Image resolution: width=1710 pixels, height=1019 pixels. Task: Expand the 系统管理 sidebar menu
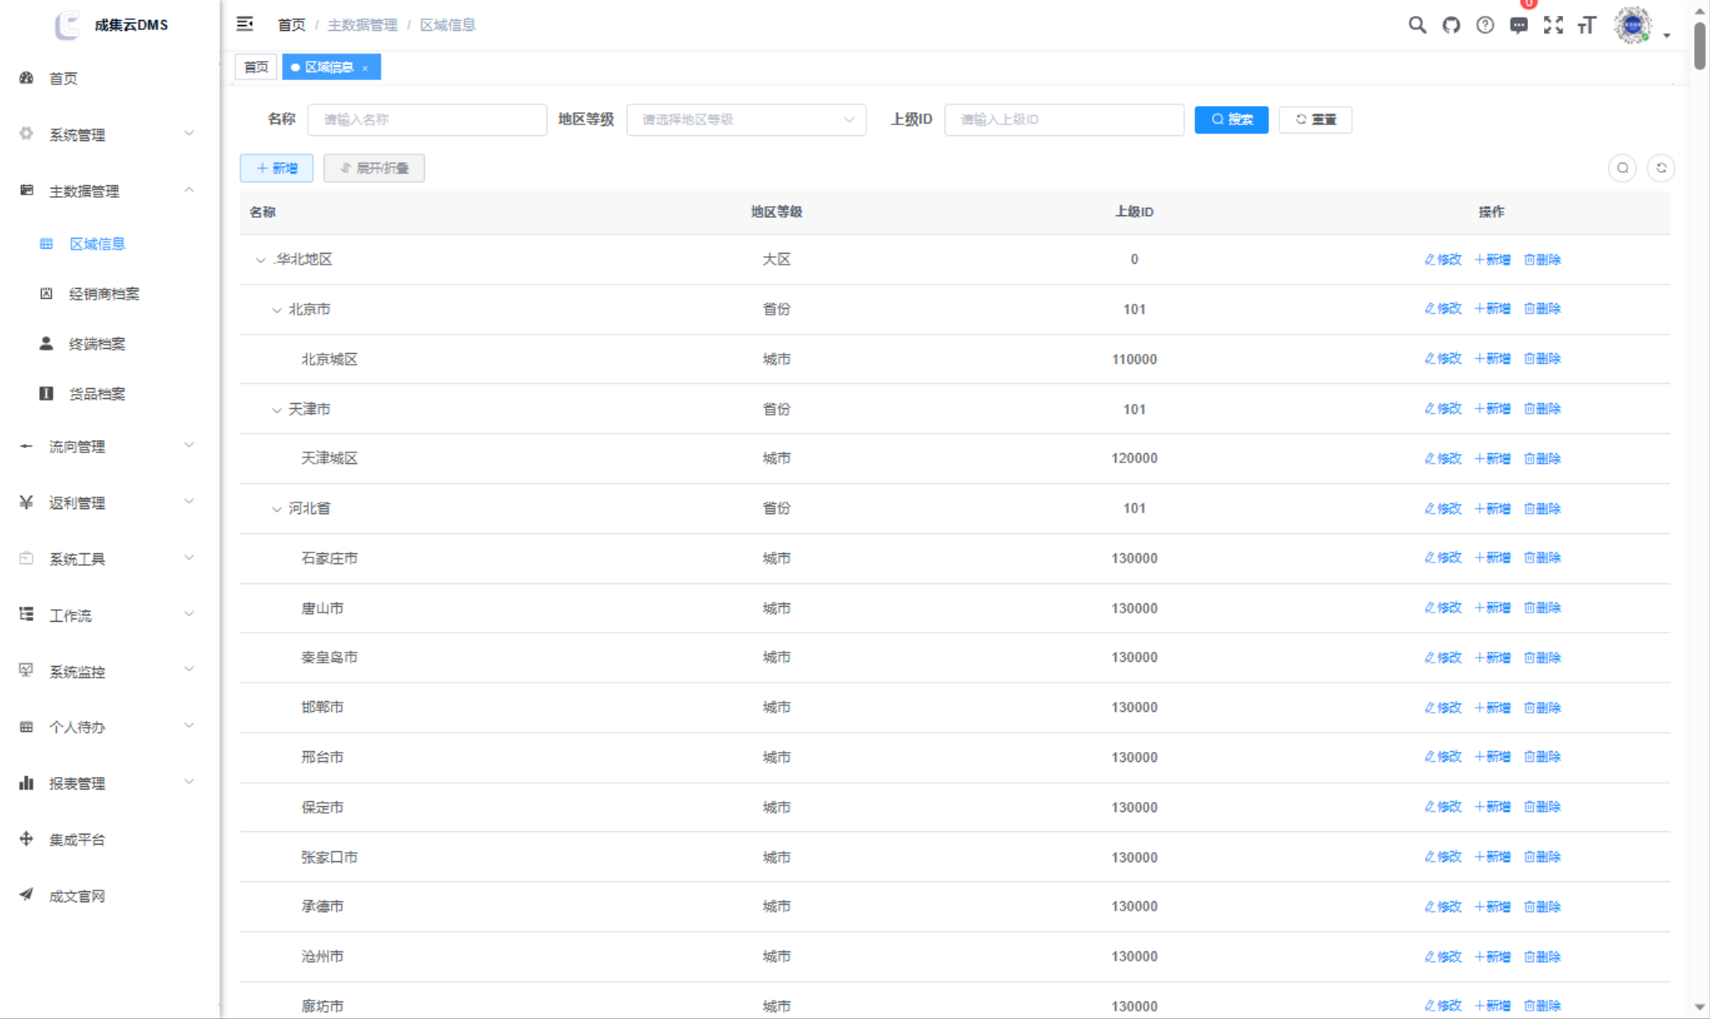click(107, 134)
